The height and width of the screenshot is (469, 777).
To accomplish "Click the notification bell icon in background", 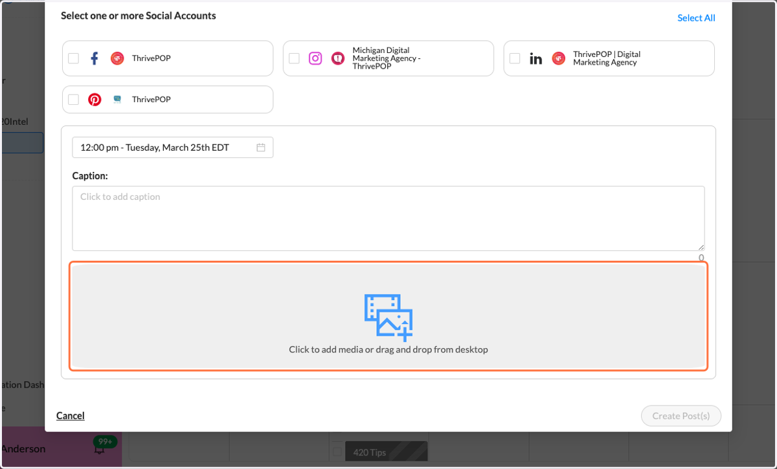I will pyautogui.click(x=99, y=448).
